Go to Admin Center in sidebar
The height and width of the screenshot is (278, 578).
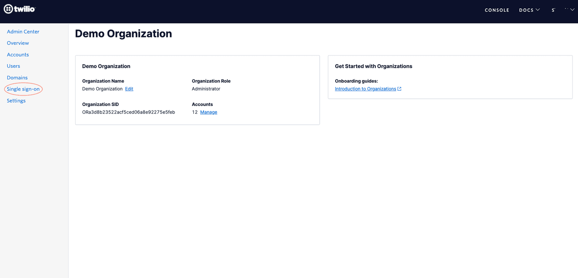pos(23,32)
